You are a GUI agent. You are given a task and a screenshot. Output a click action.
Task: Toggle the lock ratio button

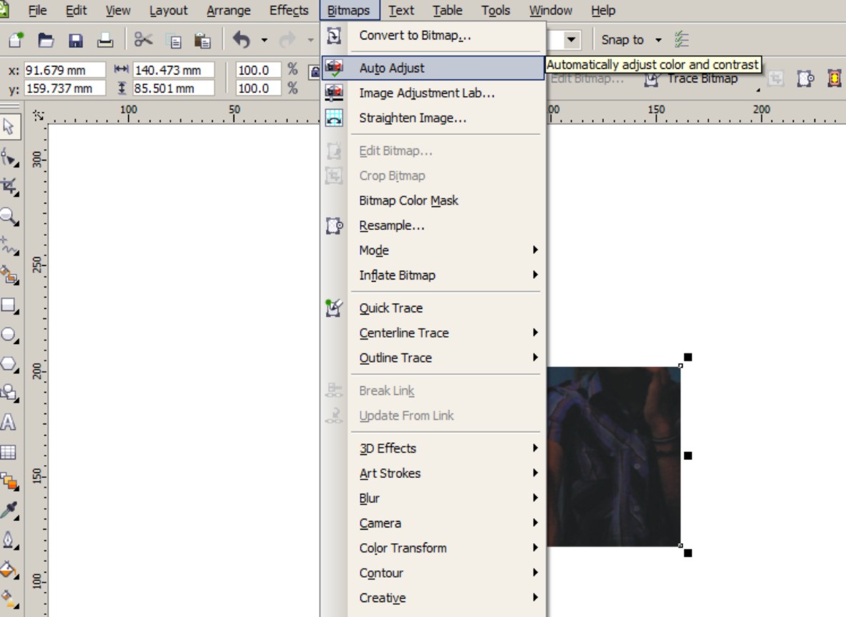(314, 72)
